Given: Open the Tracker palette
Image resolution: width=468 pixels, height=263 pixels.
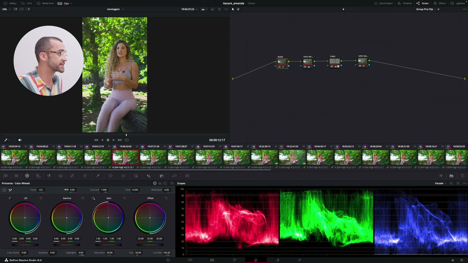Looking at the screenshot, I should click(x=123, y=176).
